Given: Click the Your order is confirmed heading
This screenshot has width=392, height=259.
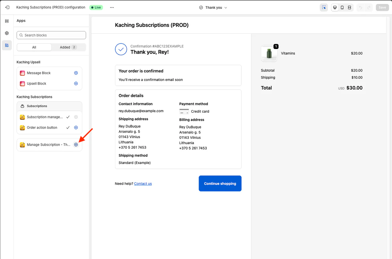Looking at the screenshot, I should click(x=141, y=71).
